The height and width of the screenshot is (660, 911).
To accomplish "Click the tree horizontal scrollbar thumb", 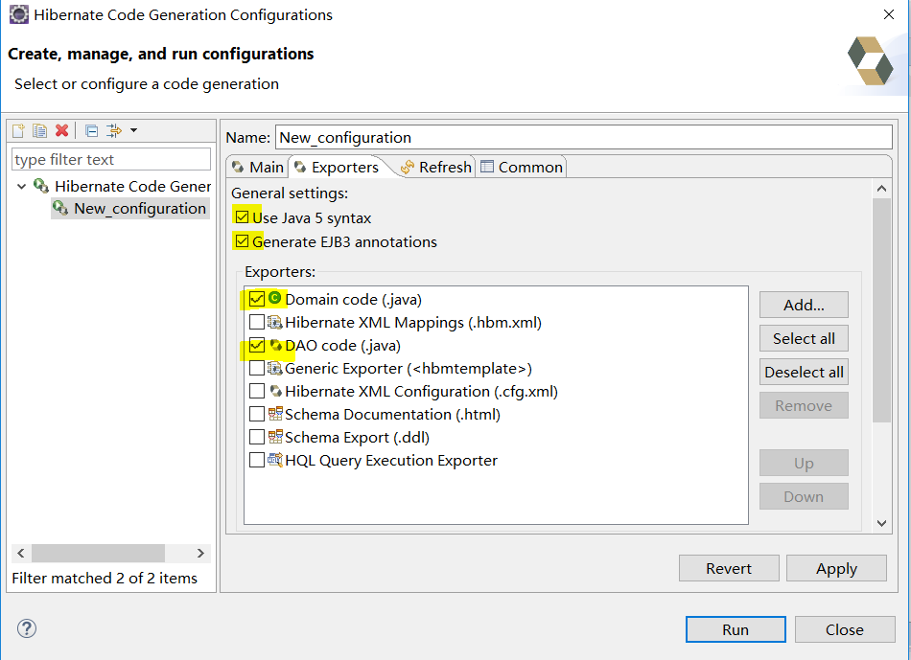I will pos(98,553).
